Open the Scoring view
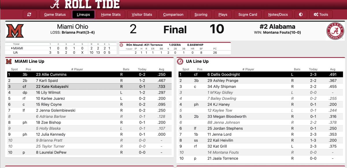Viewport: 347px width, 168px height. (x=201, y=14)
